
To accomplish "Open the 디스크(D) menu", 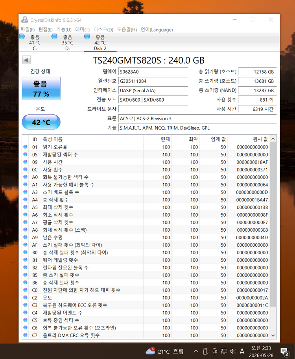I will click(x=103, y=30).
